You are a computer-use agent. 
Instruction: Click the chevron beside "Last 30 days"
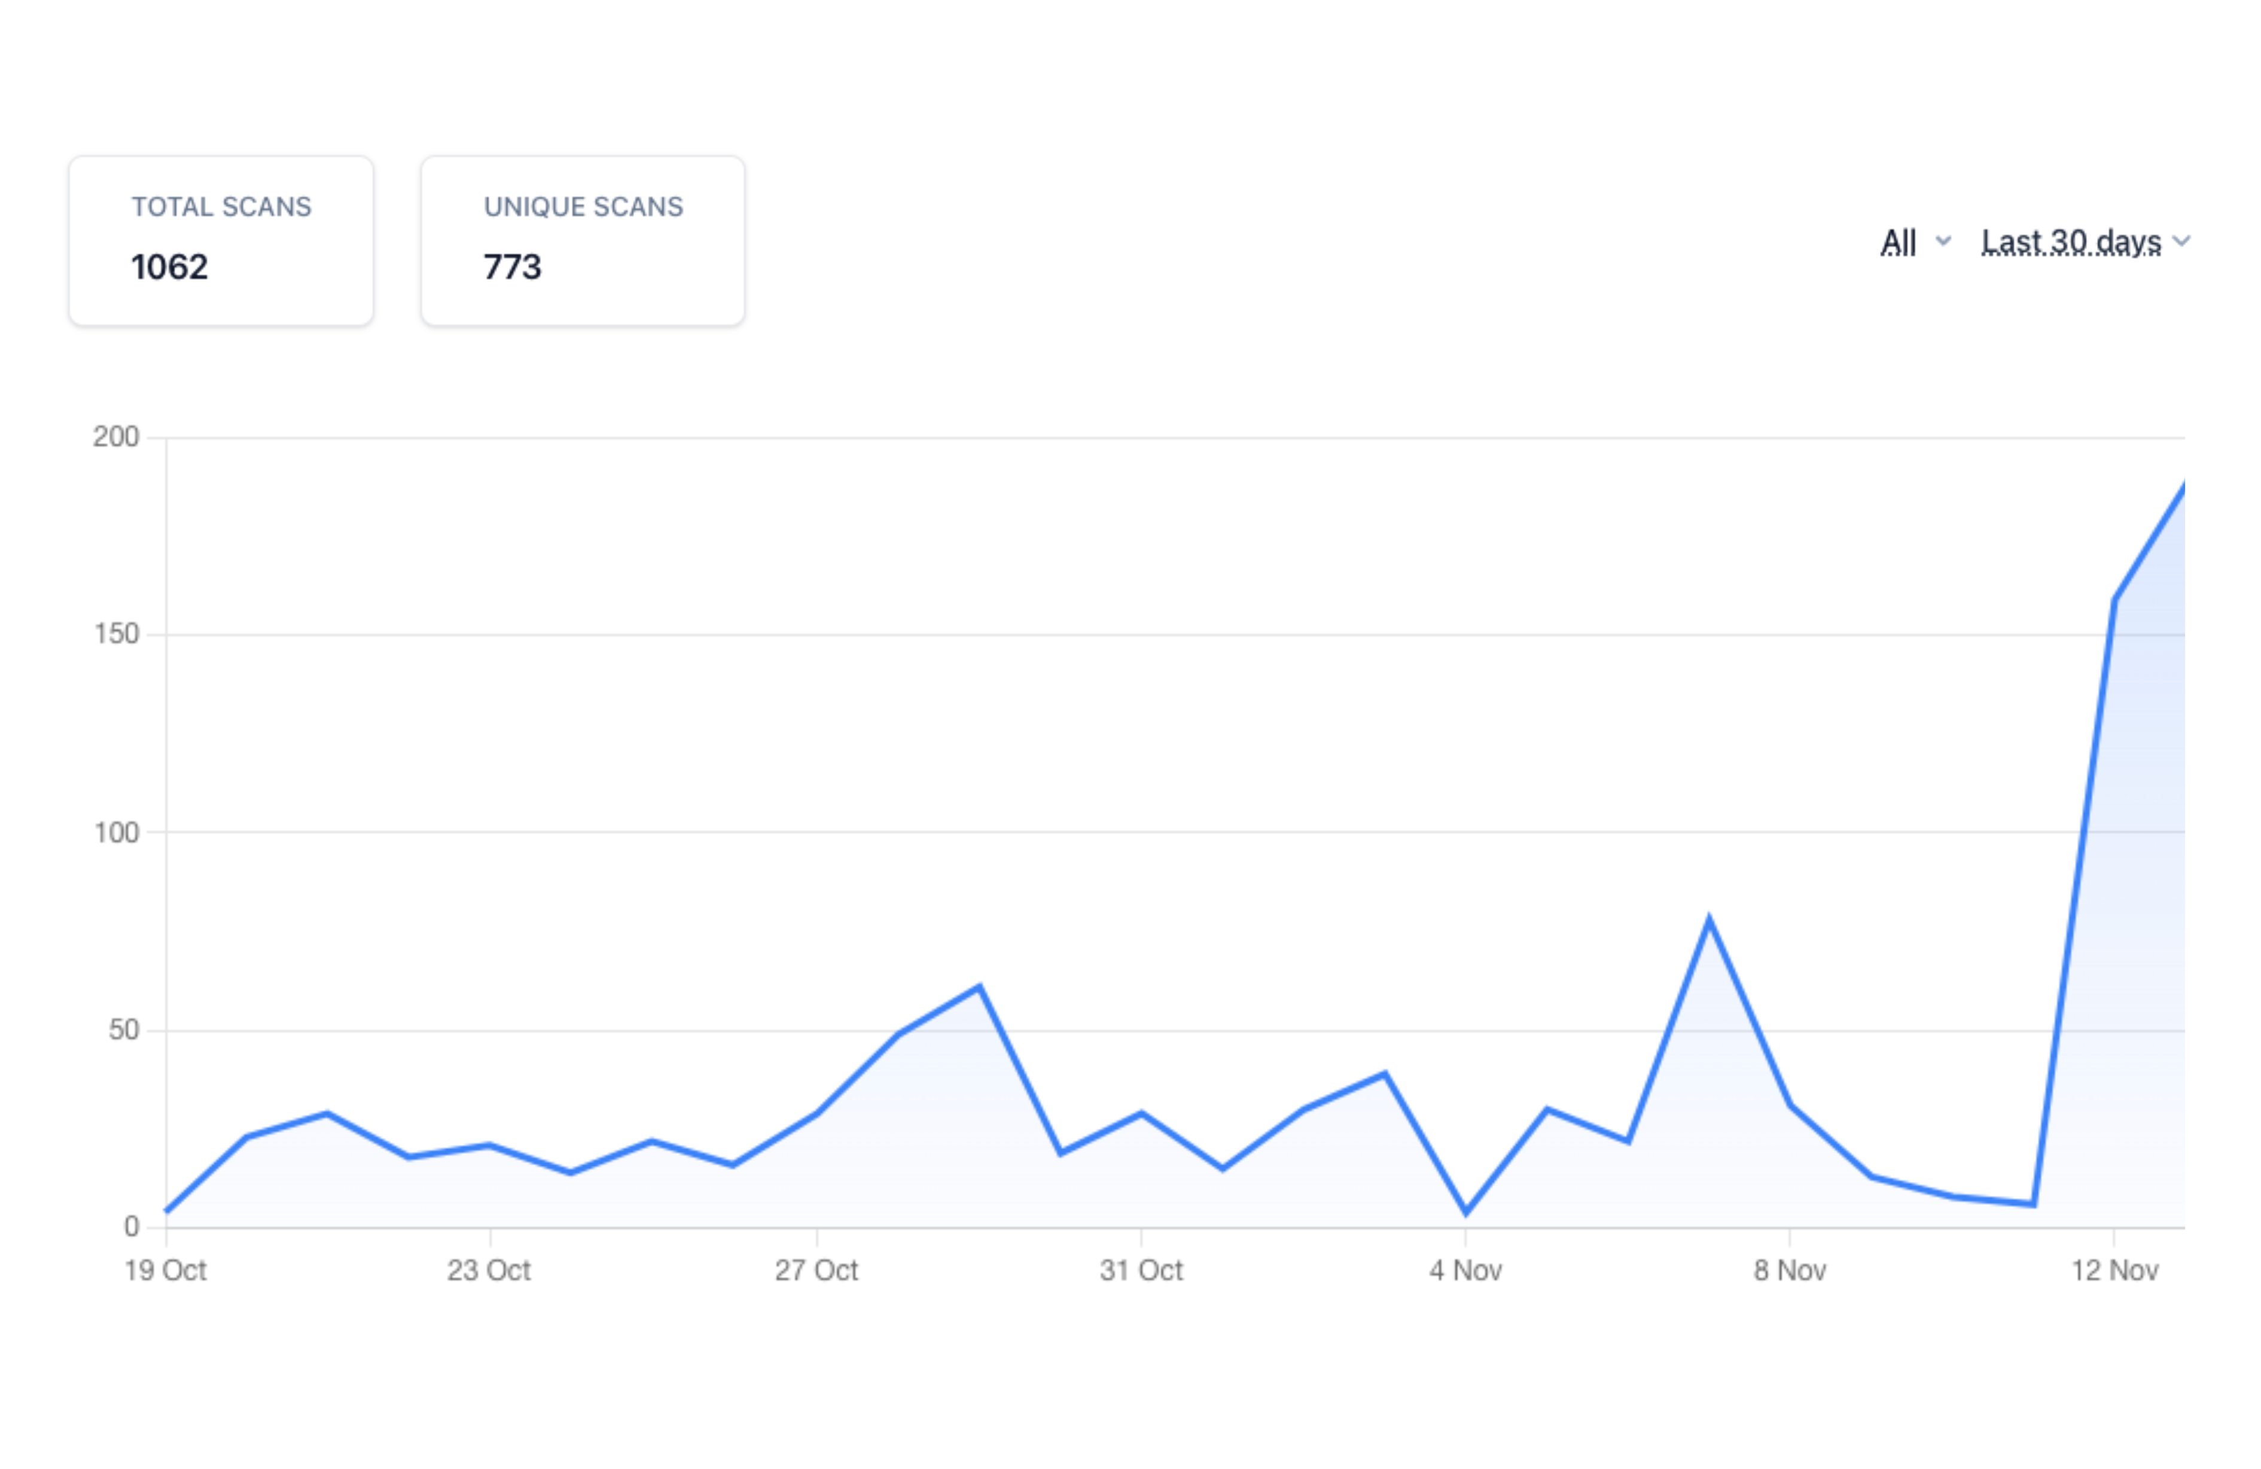click(2182, 241)
